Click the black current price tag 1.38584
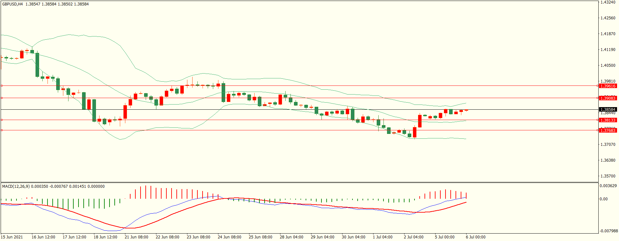The image size is (619, 241). click(608, 110)
